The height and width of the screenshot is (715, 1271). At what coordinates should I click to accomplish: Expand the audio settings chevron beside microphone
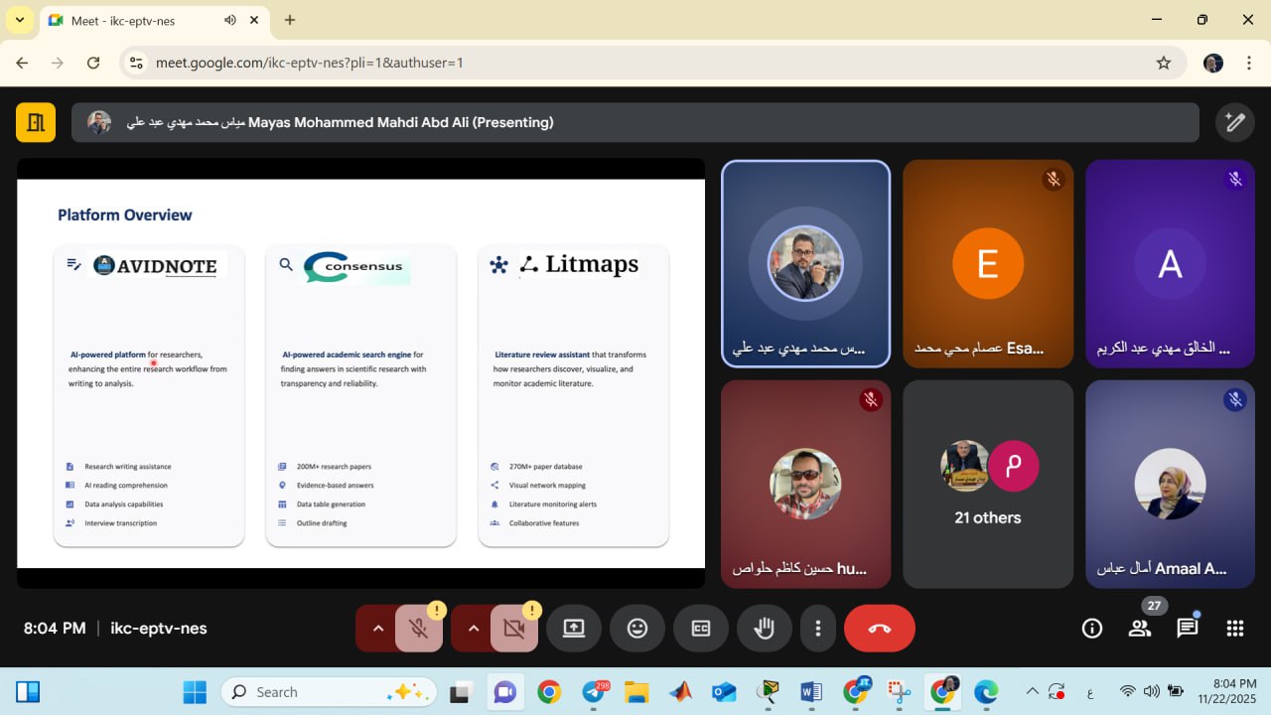click(x=377, y=628)
